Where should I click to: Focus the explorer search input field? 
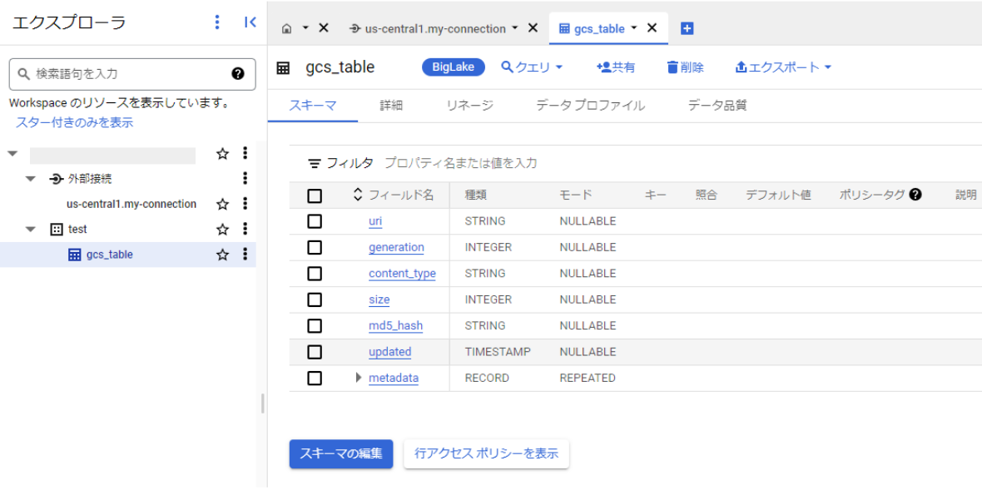[131, 74]
